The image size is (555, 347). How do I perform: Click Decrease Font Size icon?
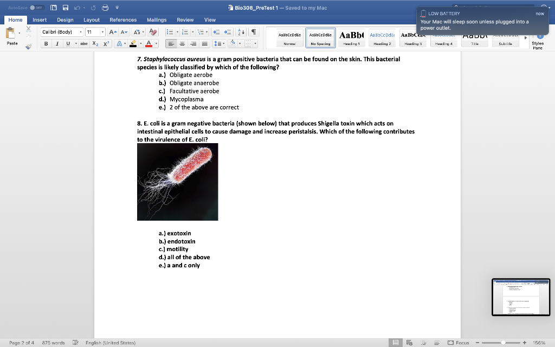click(124, 32)
